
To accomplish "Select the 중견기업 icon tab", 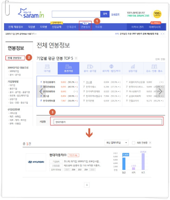I will coord(69,68).
